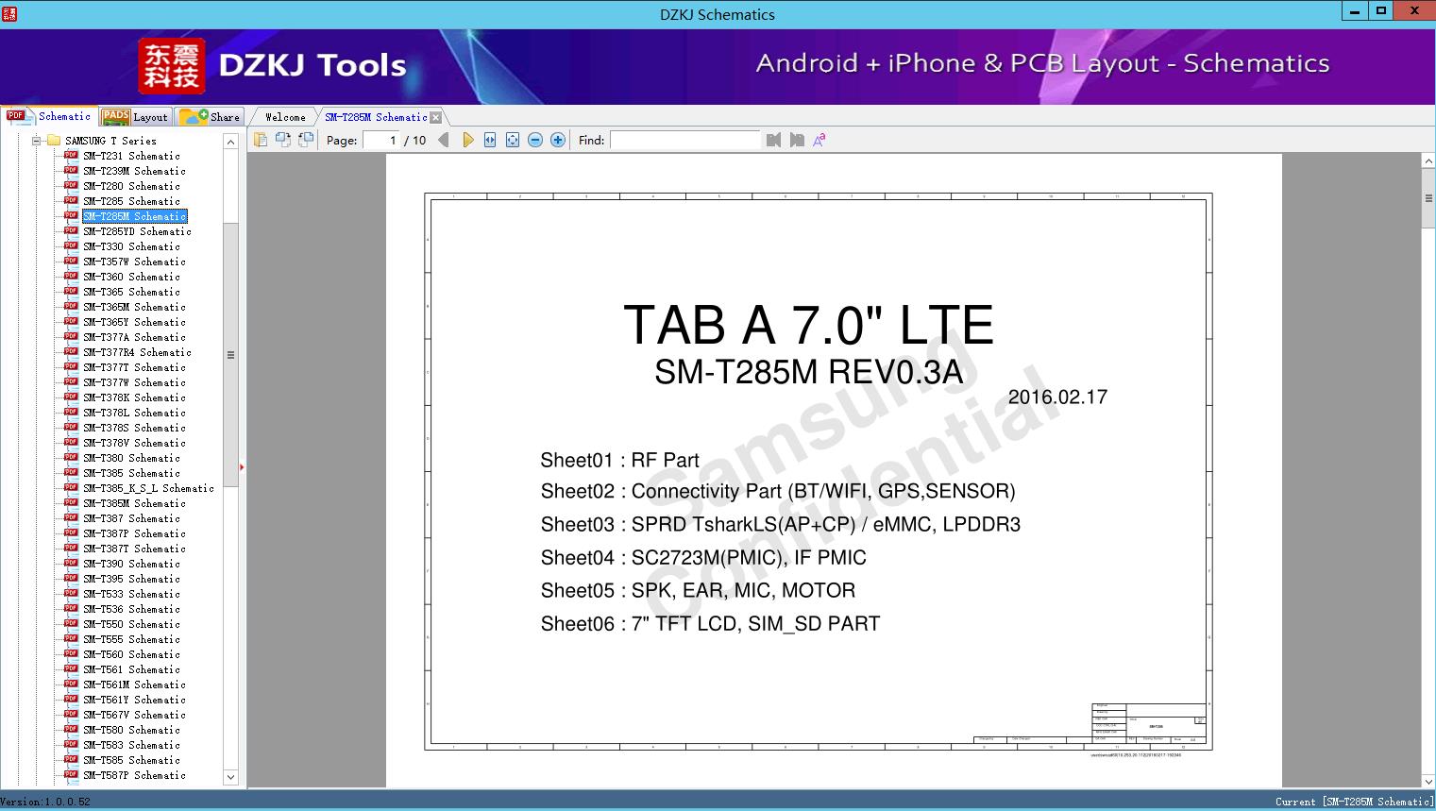This screenshot has width=1436, height=811.
Task: Click the Current [SM-T285M Schematic] status text
Action: [1354, 802]
